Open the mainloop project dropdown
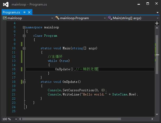 coord(28,18)
